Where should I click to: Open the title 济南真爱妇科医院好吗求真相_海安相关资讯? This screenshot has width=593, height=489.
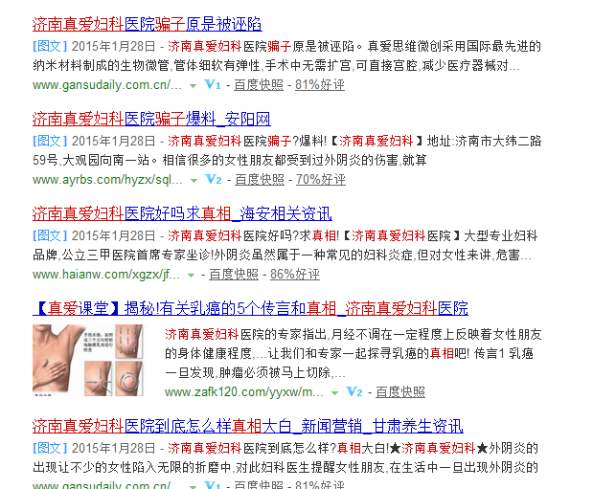tap(182, 214)
